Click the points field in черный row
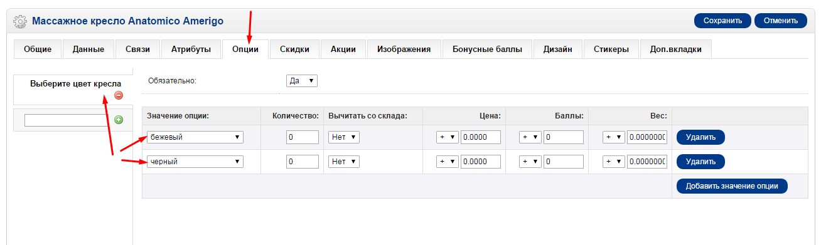Screen dimensions: 821x245 (564, 162)
